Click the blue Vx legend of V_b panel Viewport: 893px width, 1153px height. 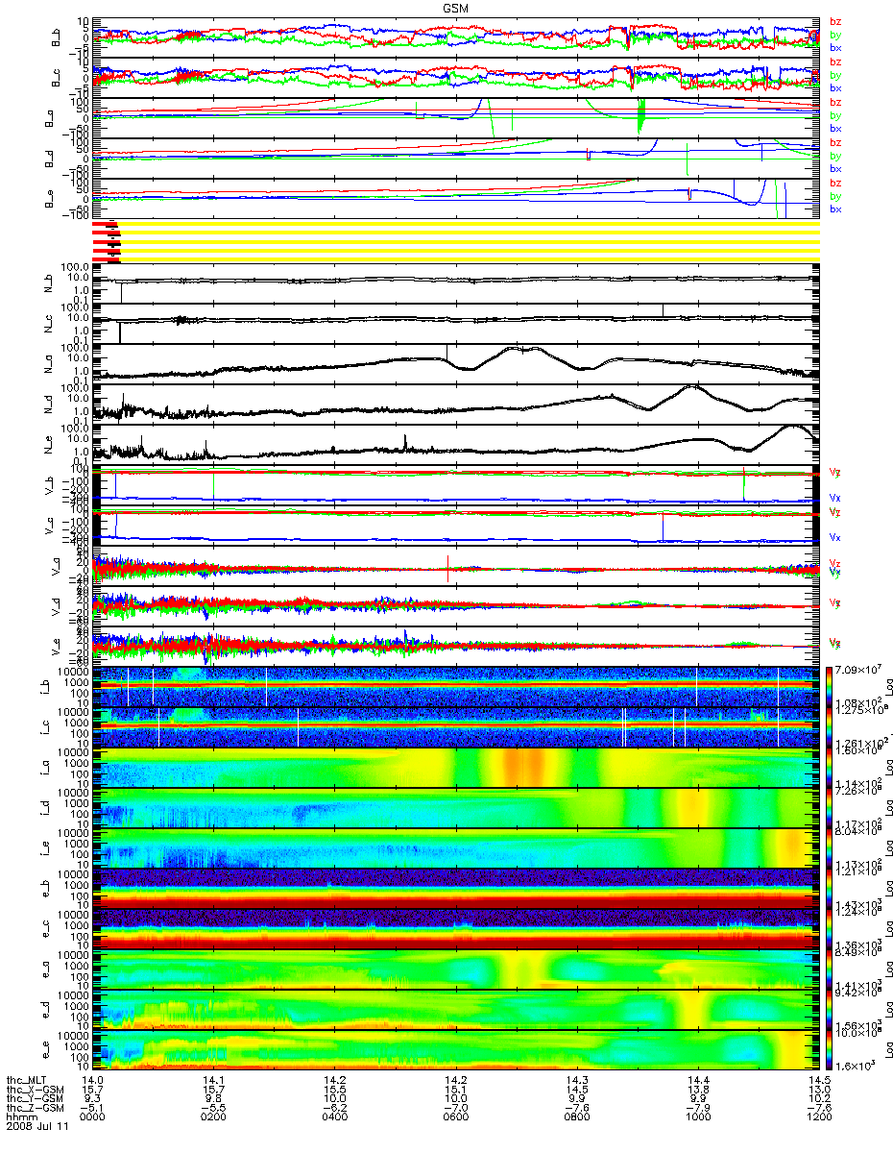coord(835,498)
